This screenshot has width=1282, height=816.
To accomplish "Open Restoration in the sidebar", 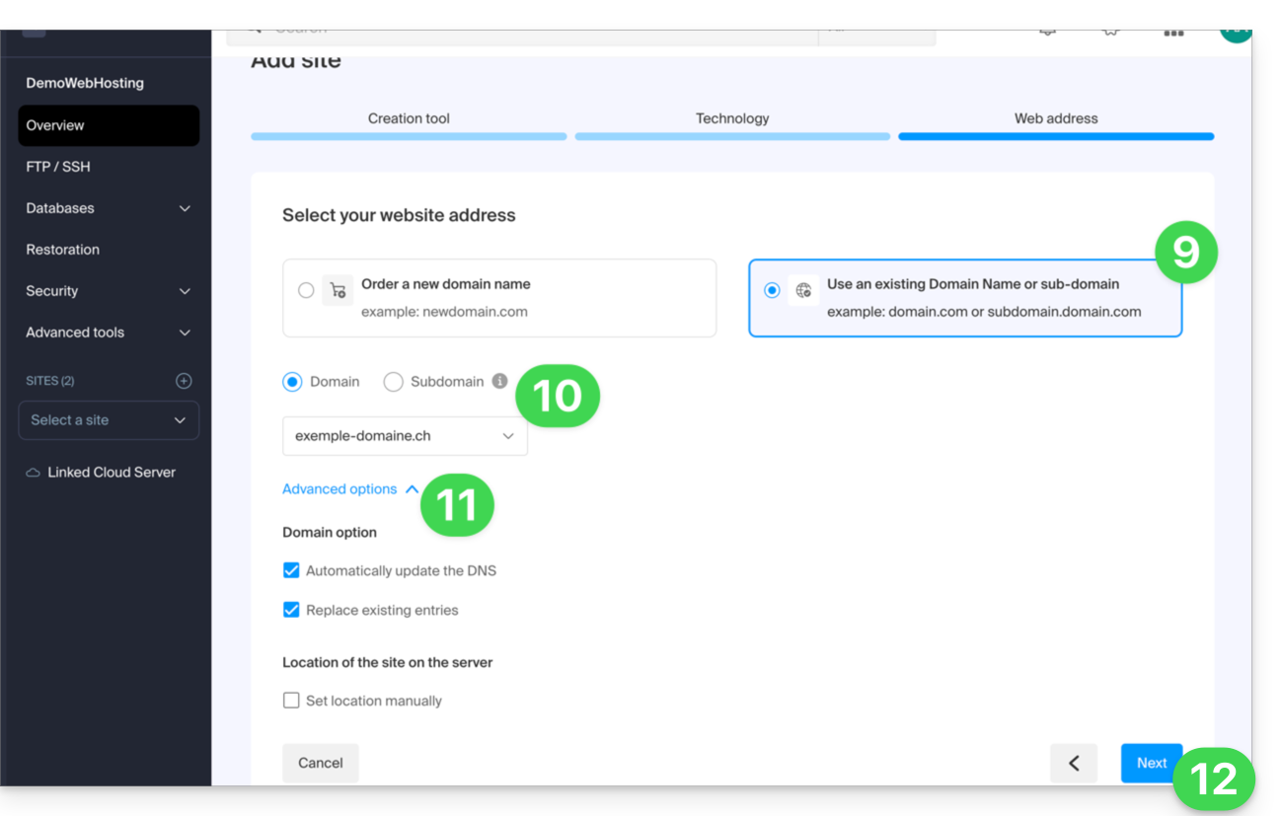I will tap(63, 250).
